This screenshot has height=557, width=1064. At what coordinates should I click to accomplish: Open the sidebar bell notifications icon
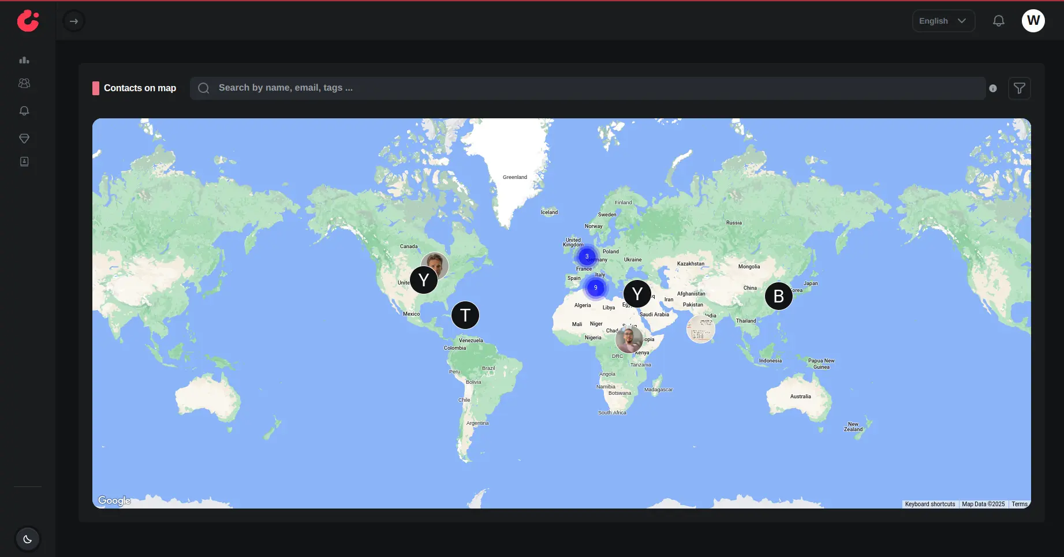pos(24,111)
